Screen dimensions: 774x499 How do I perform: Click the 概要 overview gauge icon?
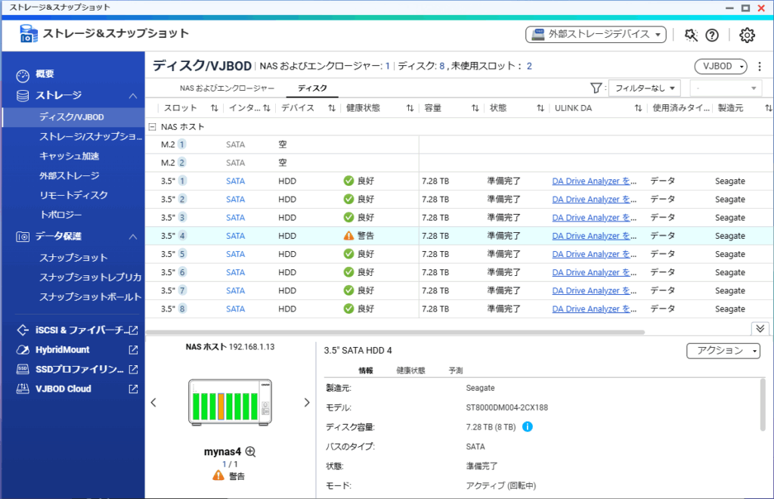23,76
